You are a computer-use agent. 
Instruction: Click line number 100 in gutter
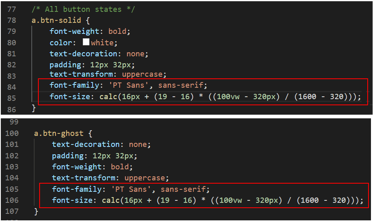coord(12,133)
